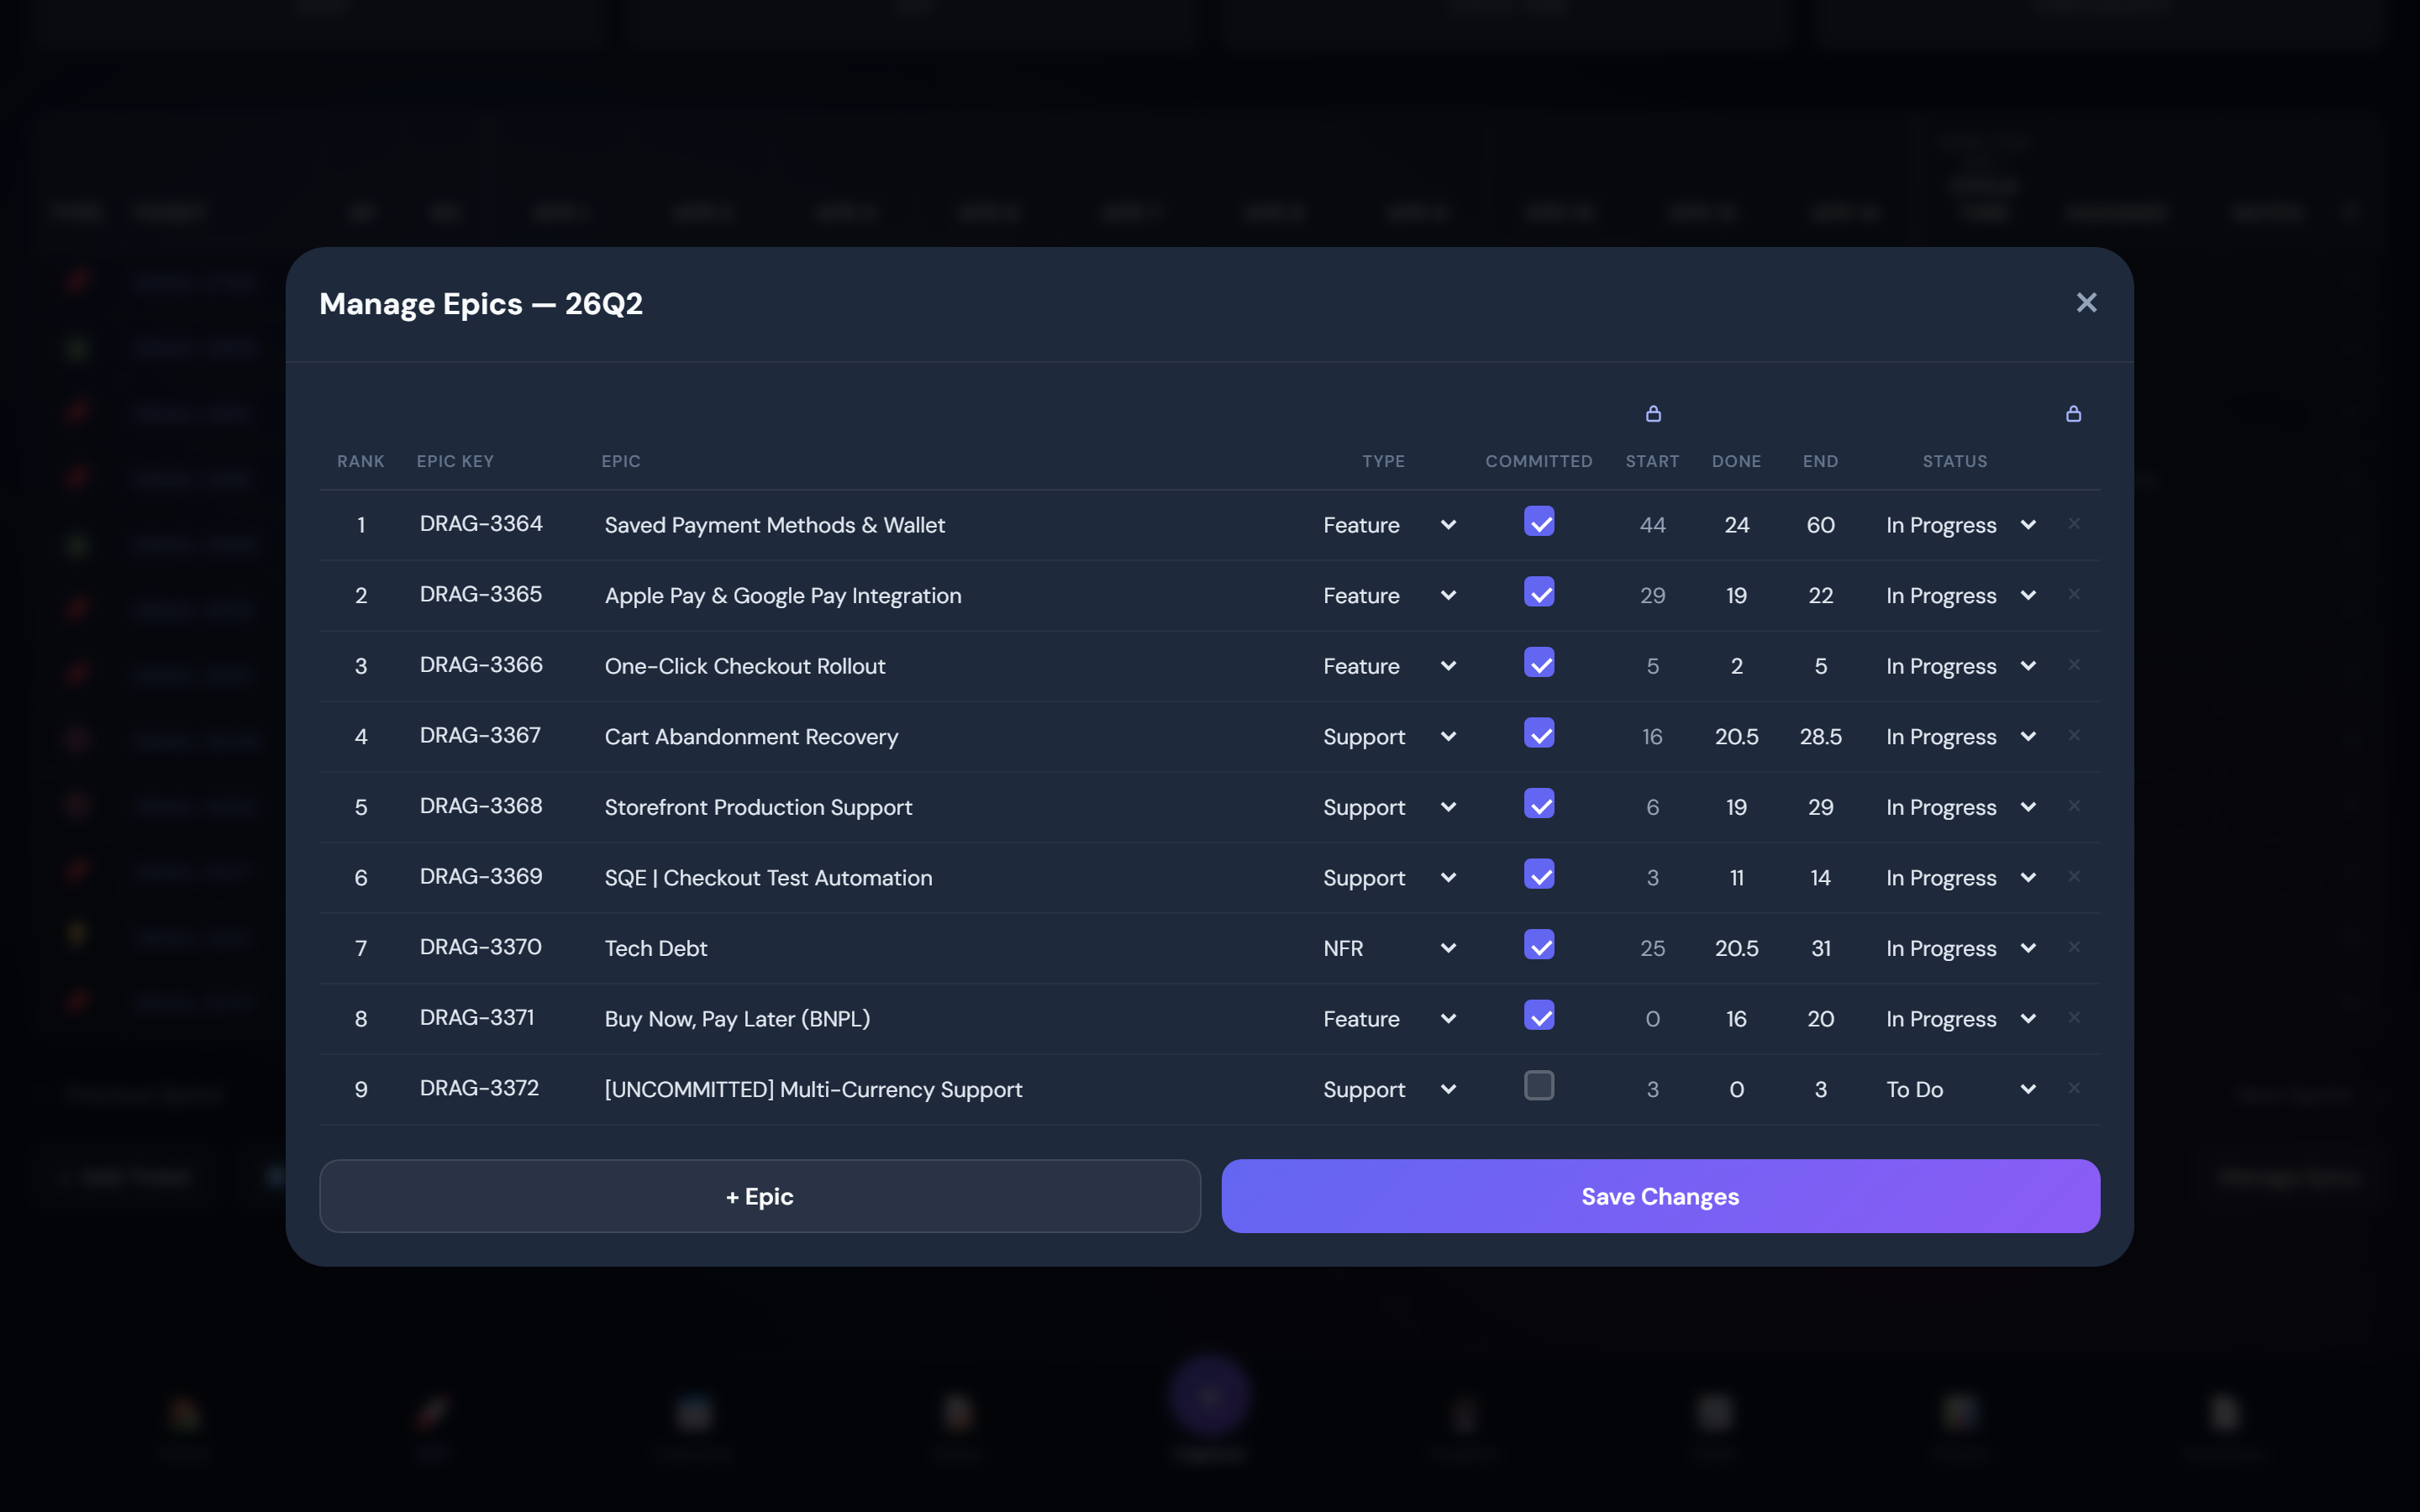Edit done value 24 for DRAG-3364
This screenshot has height=1512, width=2420.
[1736, 525]
